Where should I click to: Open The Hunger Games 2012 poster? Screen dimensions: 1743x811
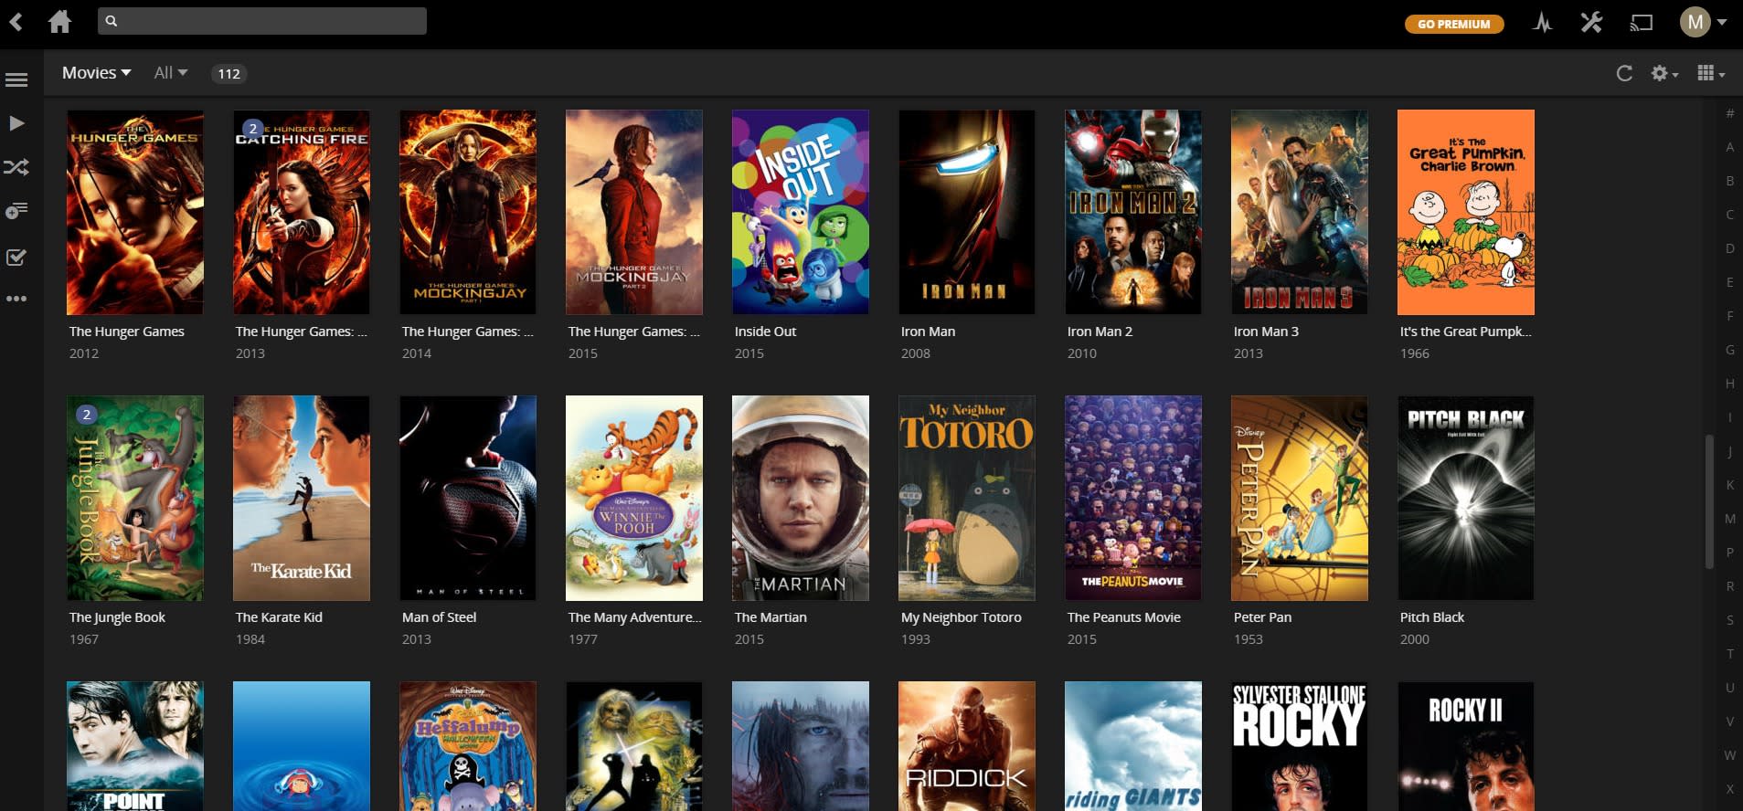point(135,213)
